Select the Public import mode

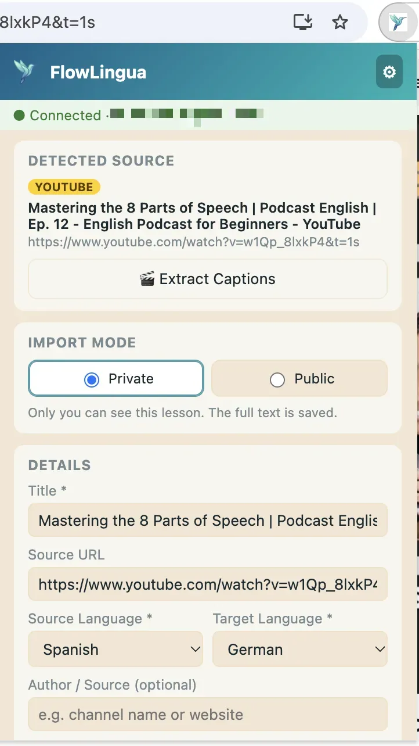[299, 379]
